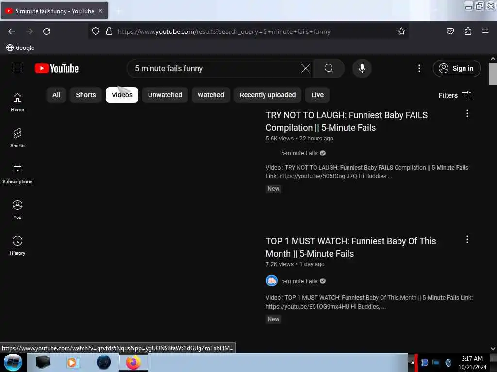Click the Sign in button
Image resolution: width=497 pixels, height=372 pixels.
[457, 68]
